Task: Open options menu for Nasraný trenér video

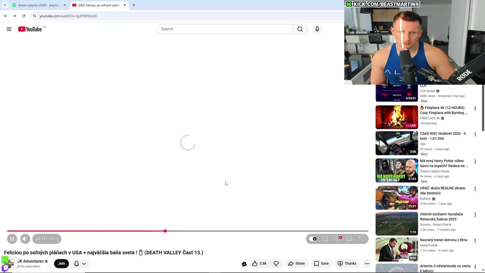Action: [x=475, y=241]
